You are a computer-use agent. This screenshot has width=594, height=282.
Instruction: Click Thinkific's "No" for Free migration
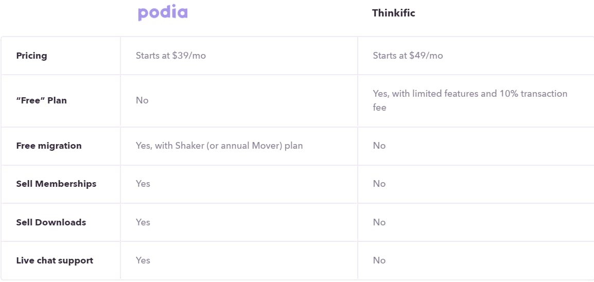(379, 146)
